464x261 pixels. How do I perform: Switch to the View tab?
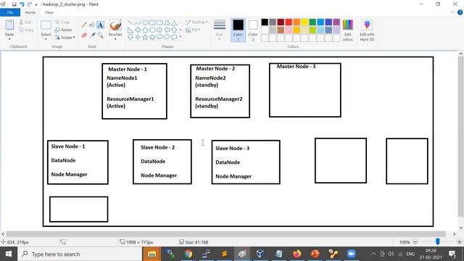[x=49, y=12]
